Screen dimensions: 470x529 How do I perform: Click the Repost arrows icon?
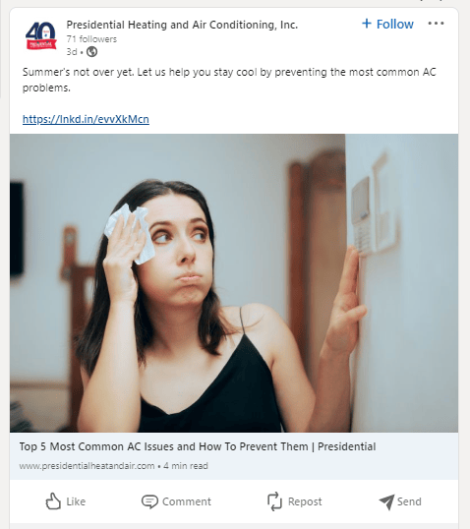coord(274,501)
